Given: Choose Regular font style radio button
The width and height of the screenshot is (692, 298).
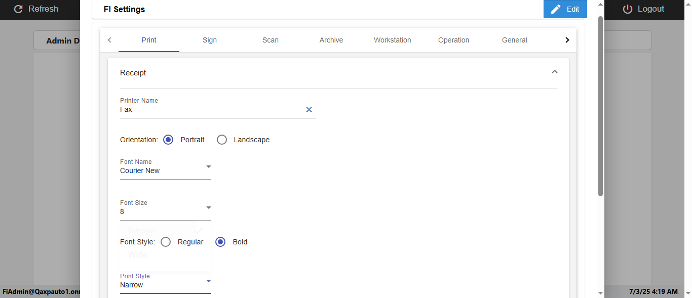Looking at the screenshot, I should click(x=166, y=242).
